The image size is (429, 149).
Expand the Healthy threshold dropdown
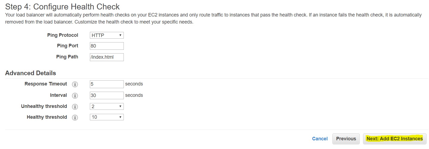[x=107, y=117]
